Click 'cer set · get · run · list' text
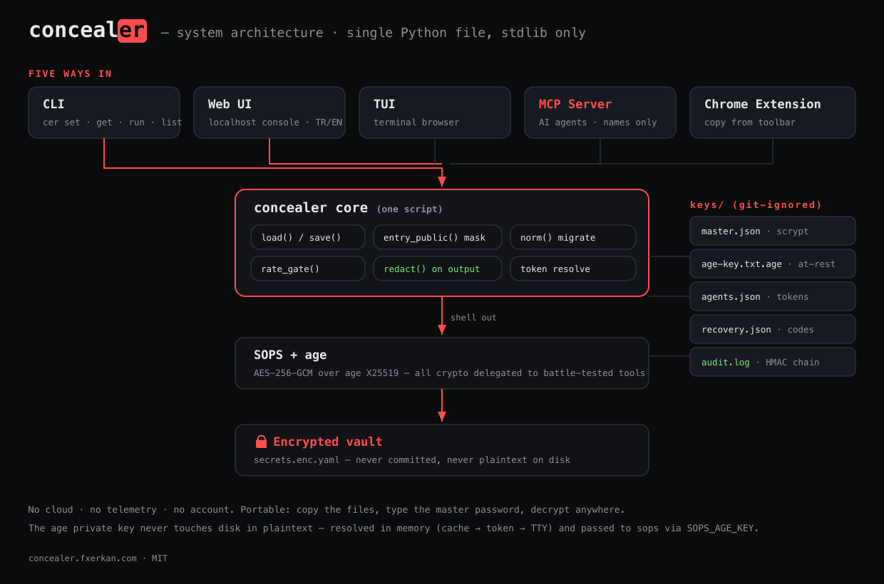Image resolution: width=884 pixels, height=584 pixels. click(113, 122)
